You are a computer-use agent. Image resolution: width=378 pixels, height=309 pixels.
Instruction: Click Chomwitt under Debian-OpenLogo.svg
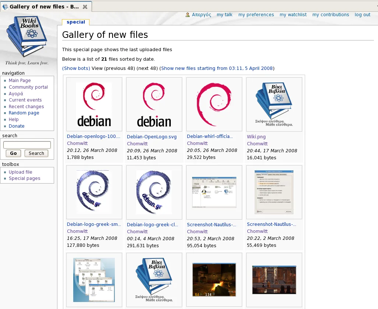click(x=137, y=144)
